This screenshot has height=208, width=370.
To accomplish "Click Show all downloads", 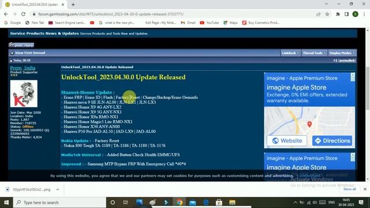I will point(349,189).
